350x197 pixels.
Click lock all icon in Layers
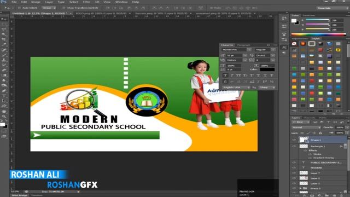(x=320, y=133)
